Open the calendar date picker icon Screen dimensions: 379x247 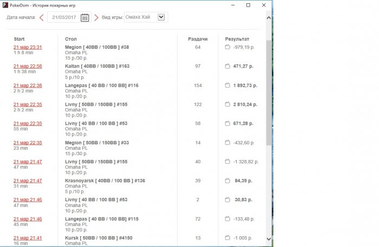[85, 17]
